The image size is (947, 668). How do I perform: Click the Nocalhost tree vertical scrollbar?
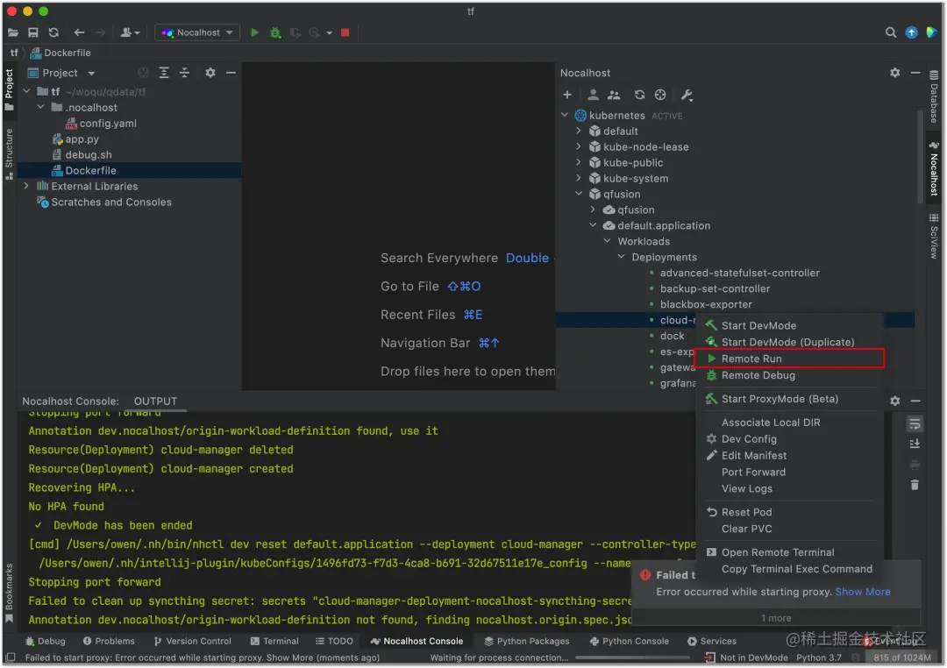point(920,157)
